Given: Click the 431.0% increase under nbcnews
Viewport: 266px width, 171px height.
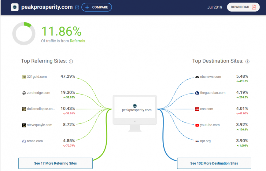Looking at the screenshot, I should [x=242, y=81].
